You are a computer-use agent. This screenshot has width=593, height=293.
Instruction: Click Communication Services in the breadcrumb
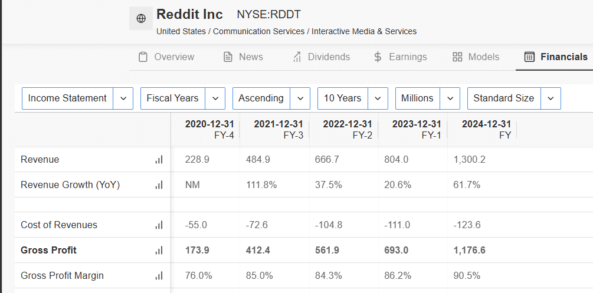258,31
